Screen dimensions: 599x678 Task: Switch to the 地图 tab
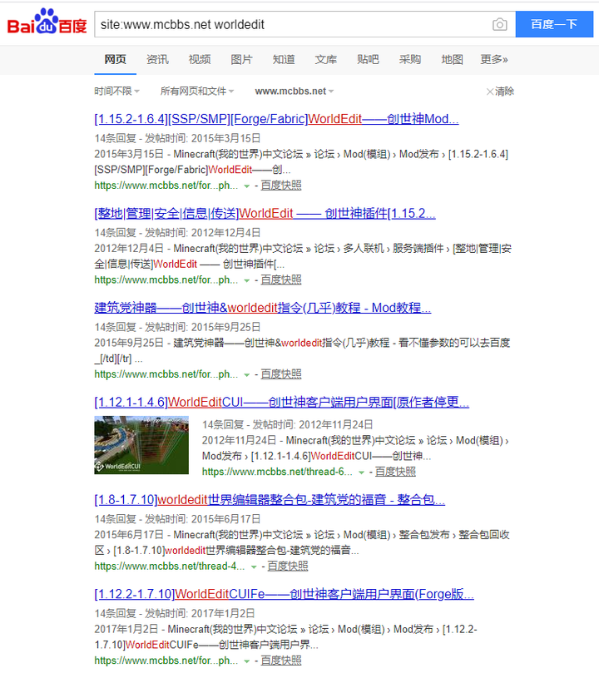coord(452,59)
